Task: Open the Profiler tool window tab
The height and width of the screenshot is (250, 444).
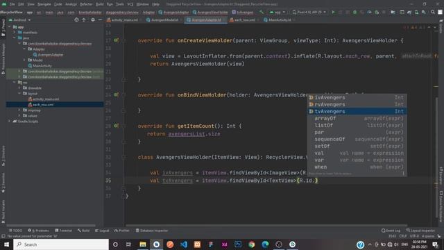Action: (x=122, y=231)
